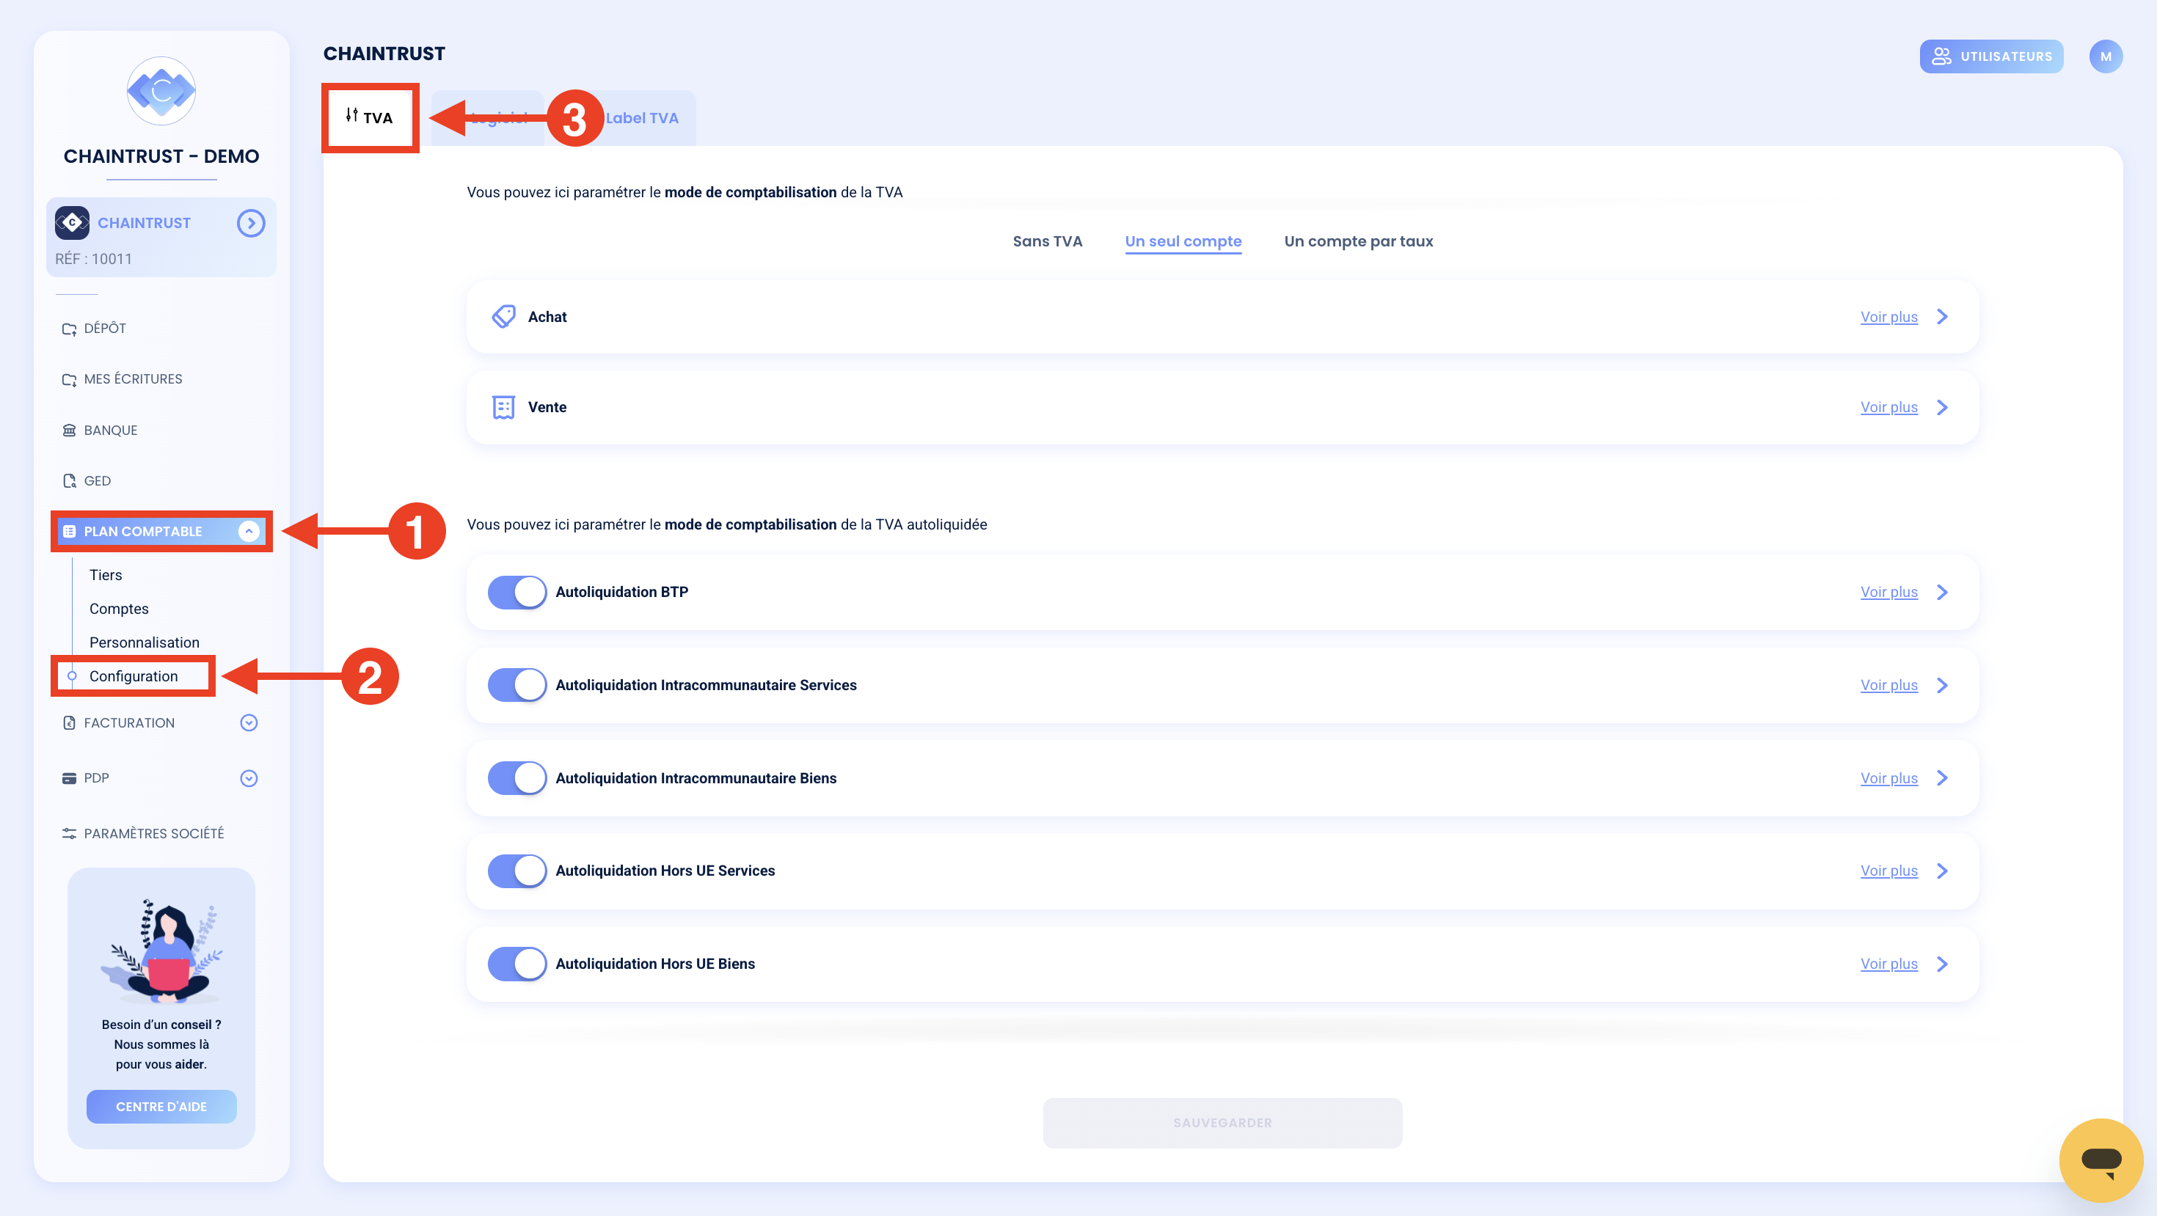The height and width of the screenshot is (1216, 2157).
Task: Click the Achat price tag icon
Action: 503,316
